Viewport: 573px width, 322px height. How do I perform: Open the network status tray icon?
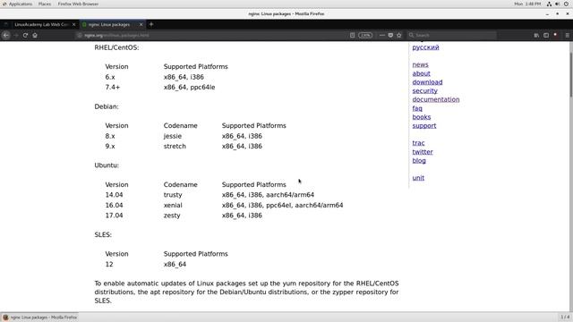click(549, 4)
